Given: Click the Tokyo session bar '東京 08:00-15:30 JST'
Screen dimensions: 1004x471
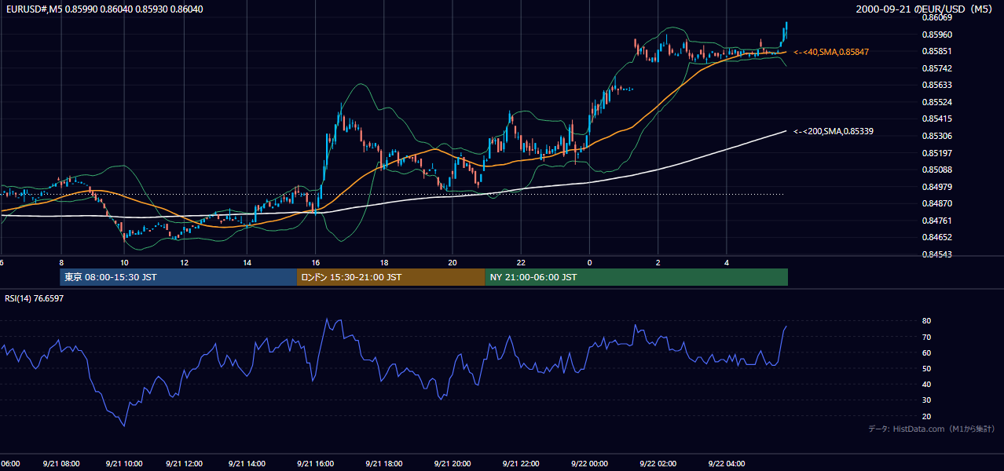Looking at the screenshot, I should (178, 277).
